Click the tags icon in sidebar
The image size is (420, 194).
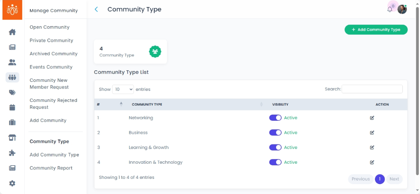pos(12,92)
